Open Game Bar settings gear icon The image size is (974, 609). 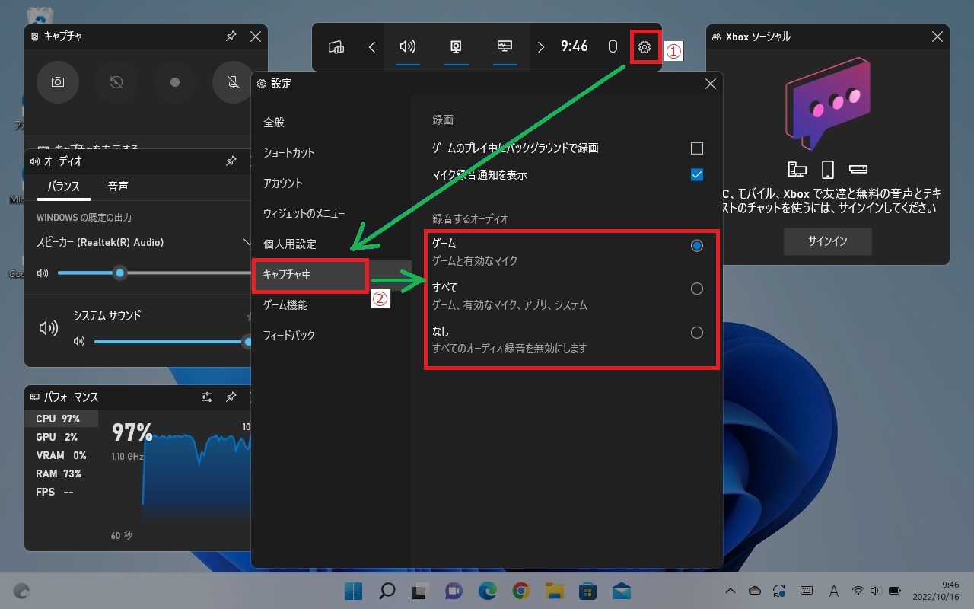pos(645,47)
